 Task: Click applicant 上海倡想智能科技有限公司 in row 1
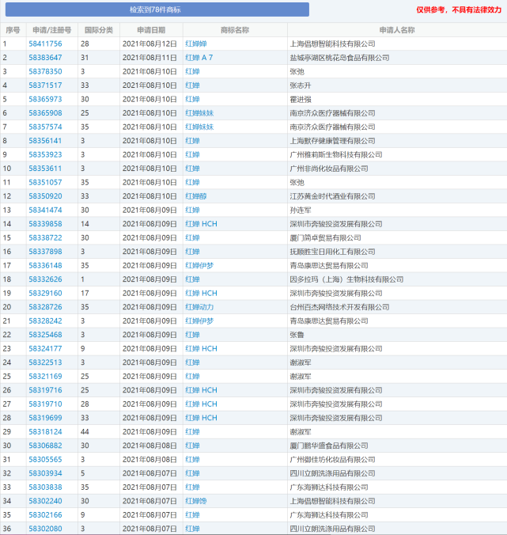click(332, 44)
